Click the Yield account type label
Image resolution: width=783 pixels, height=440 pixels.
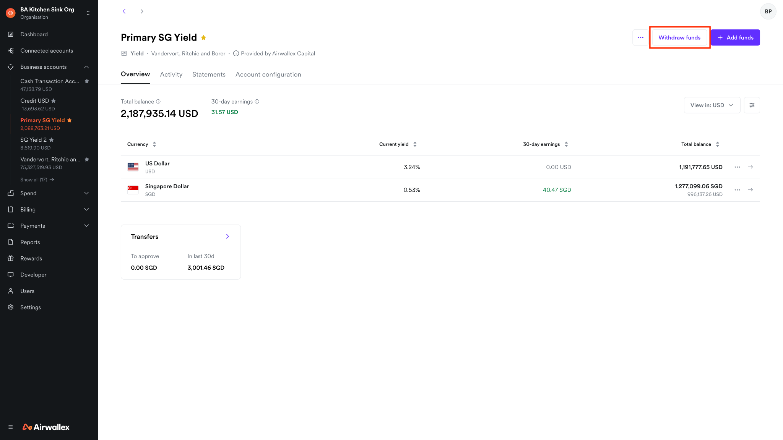[x=137, y=53]
